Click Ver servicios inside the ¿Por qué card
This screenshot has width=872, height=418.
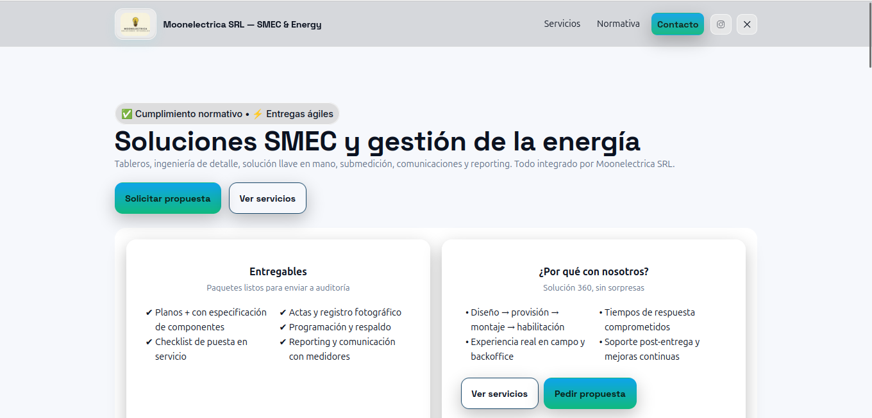(x=499, y=393)
